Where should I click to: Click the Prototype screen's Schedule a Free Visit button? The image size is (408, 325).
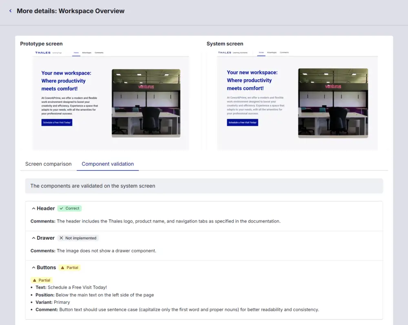coord(57,122)
